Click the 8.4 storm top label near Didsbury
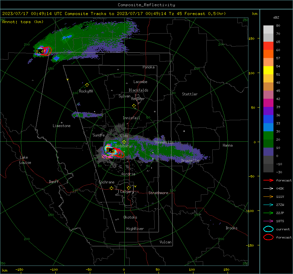This screenshot has width=293, height=274. (x=110, y=150)
